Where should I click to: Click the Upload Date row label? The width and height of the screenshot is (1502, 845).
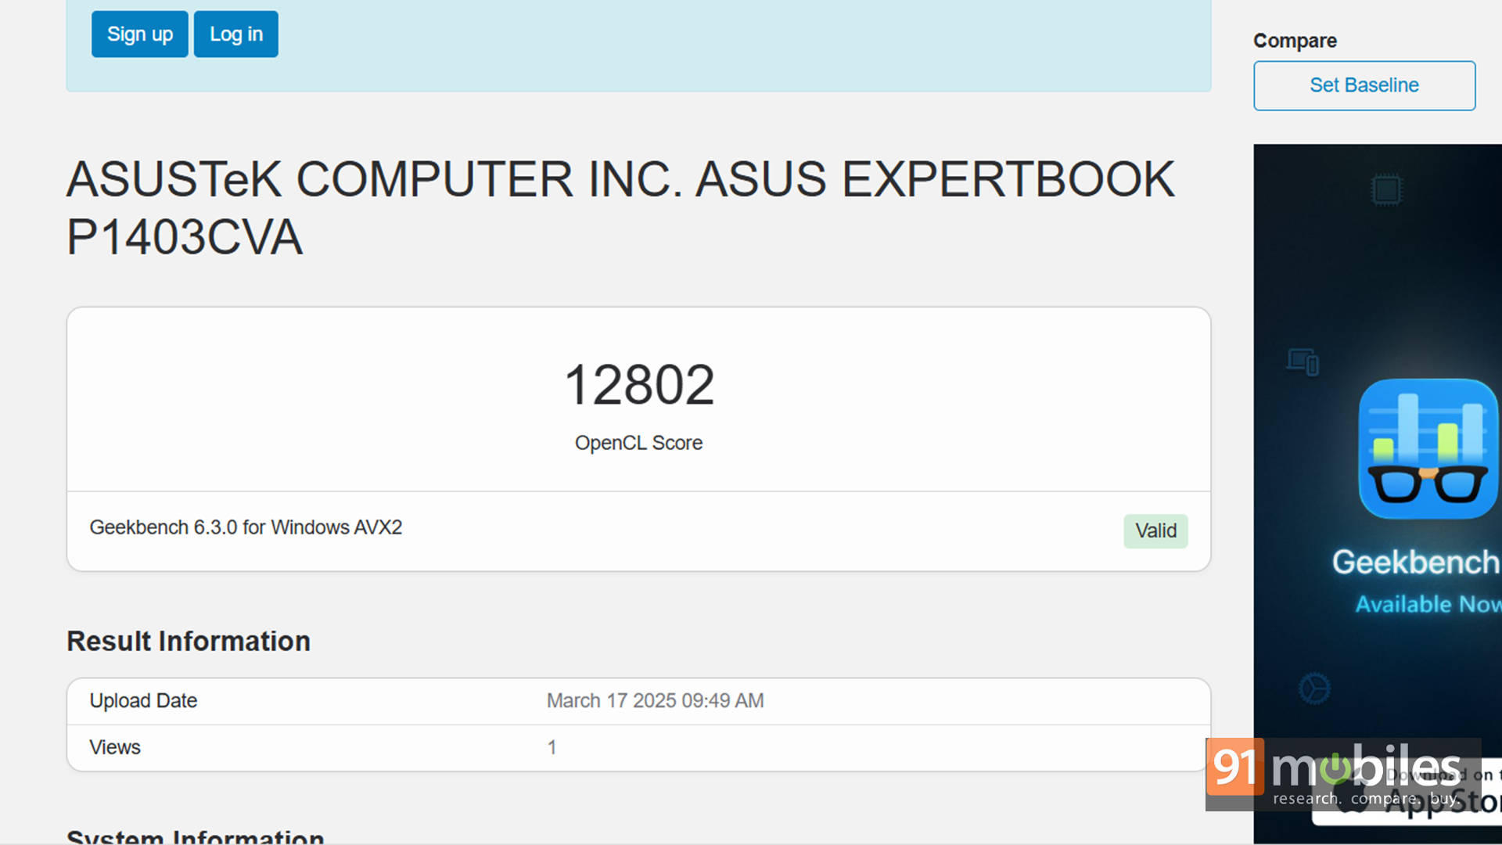[x=143, y=700]
